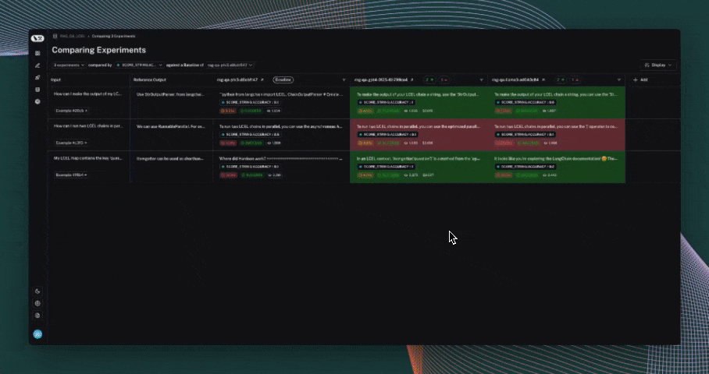Click the red rag-qa-gpt4 parallel chains result cell
The image size is (709, 374).
coord(420,133)
